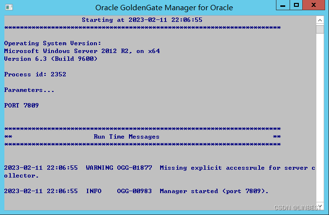The height and width of the screenshot is (215, 329).
Task: Minimize the Oracle GoldenGate Manager window
Action: coord(283,5)
